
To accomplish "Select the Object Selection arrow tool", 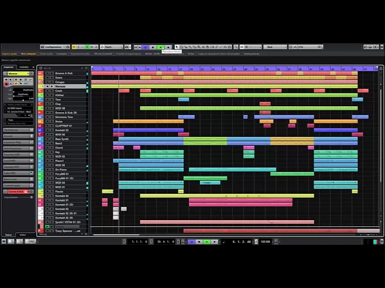I will pos(176,47).
